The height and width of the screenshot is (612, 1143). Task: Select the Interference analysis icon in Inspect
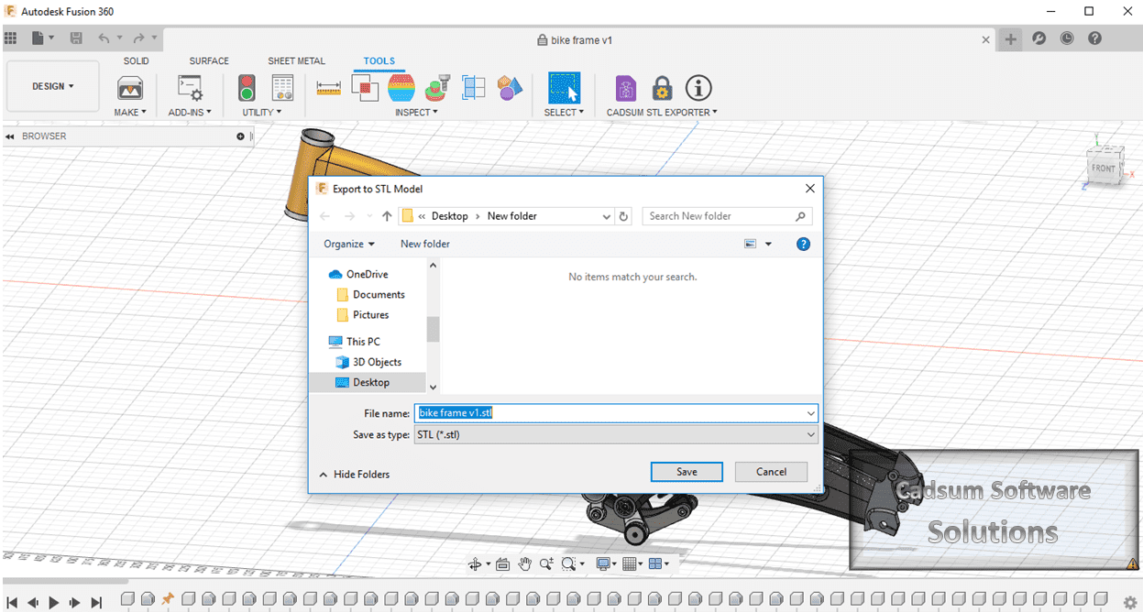click(365, 87)
